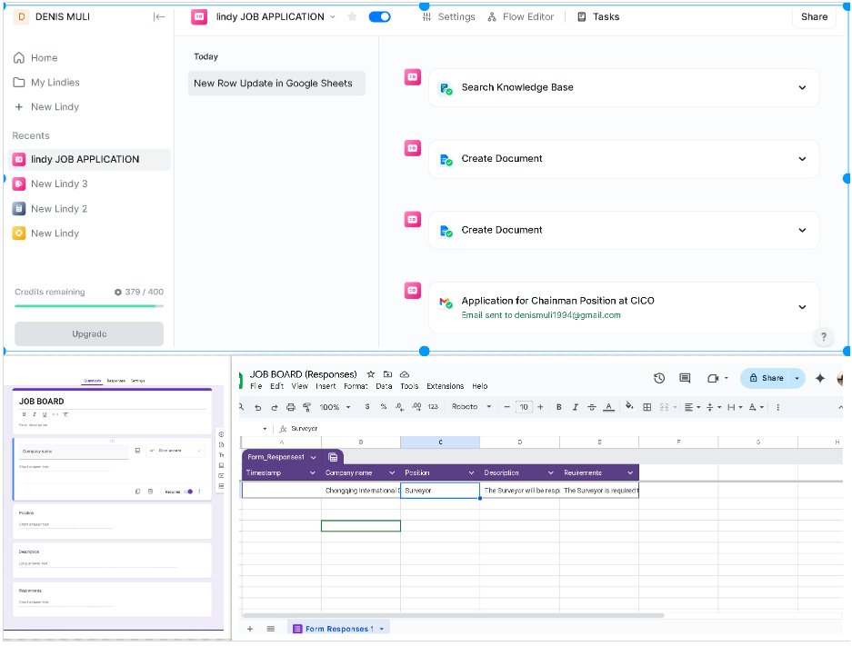Open the Roboto font dropdown
Screen dimensions: 852x646
(x=471, y=407)
